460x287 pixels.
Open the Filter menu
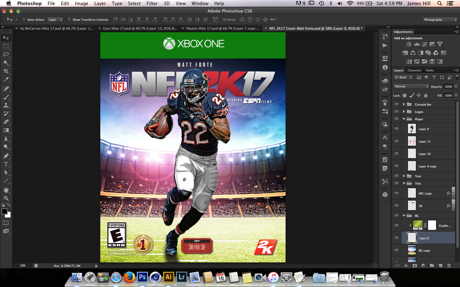152,4
